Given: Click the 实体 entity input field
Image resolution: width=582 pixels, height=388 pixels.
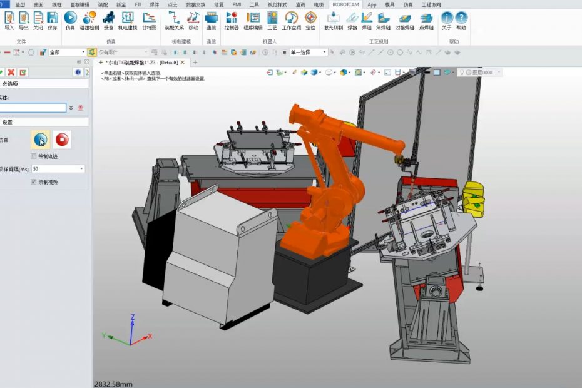Looking at the screenshot, I should pyautogui.click(x=33, y=108).
